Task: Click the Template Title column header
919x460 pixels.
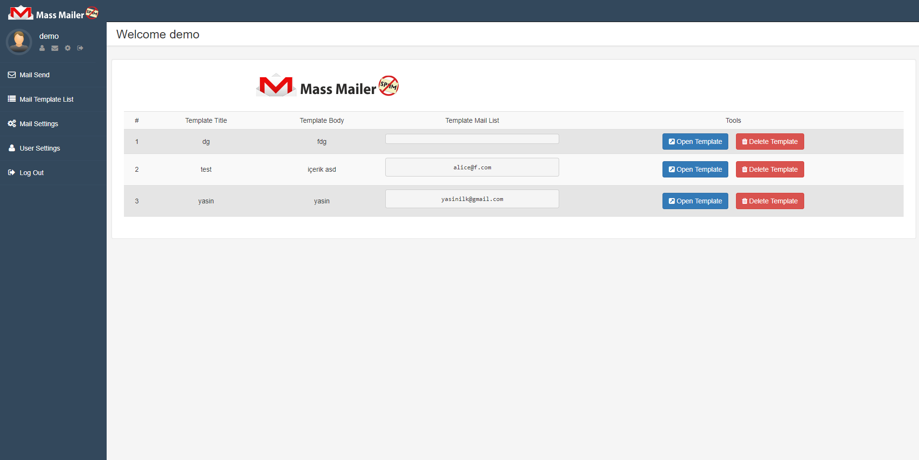Action: point(206,120)
